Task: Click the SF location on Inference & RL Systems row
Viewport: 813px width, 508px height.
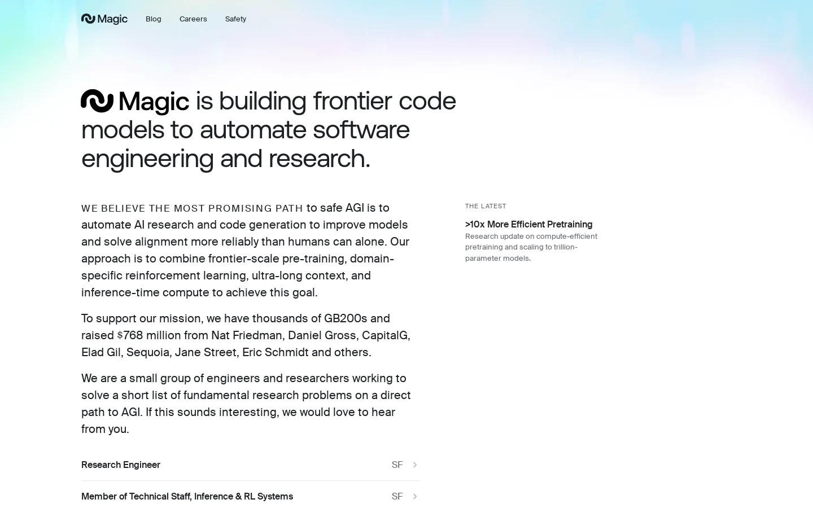Action: point(397,497)
